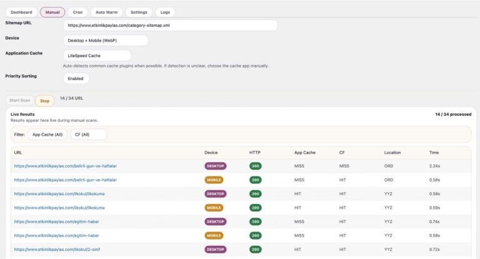Click the 0.59s time value
Viewport: 480px width, 259px height.
[x=434, y=208]
